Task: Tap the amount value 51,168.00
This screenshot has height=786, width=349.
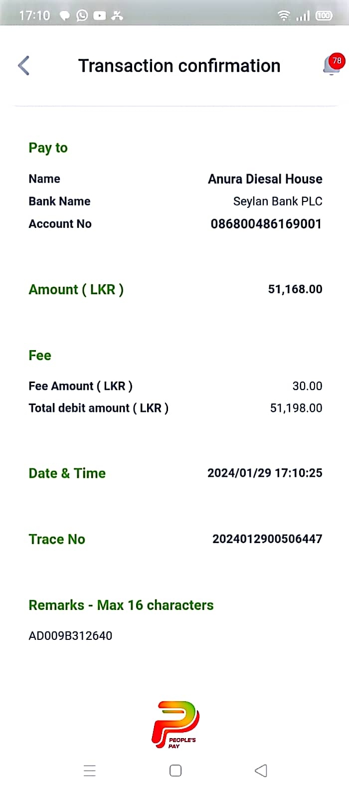Action: (295, 289)
